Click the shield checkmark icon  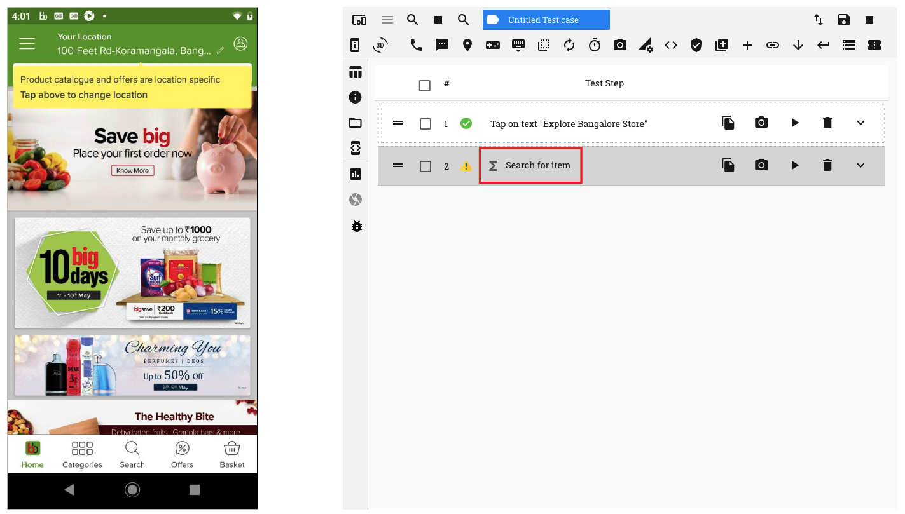[696, 45]
